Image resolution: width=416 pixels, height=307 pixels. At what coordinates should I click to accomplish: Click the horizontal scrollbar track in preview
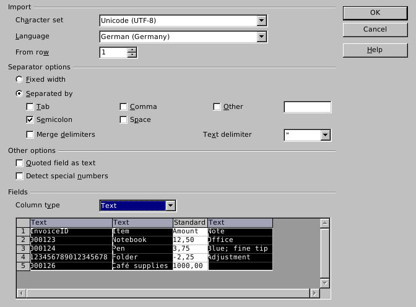point(168,293)
